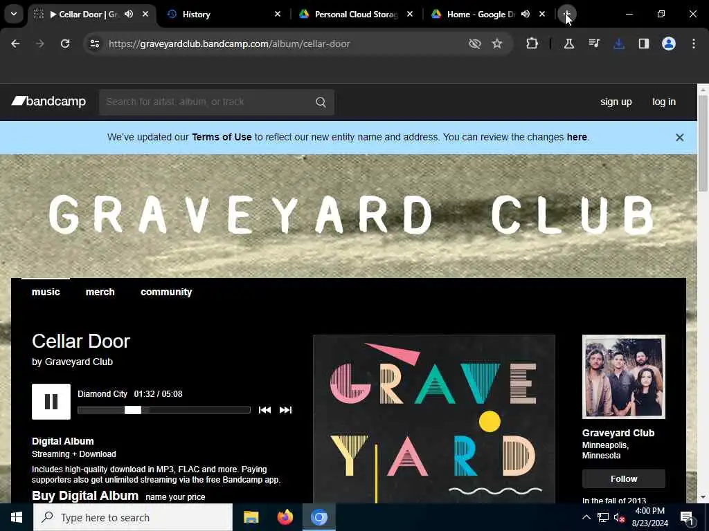
Task: Skip to next track
Action: pos(285,410)
